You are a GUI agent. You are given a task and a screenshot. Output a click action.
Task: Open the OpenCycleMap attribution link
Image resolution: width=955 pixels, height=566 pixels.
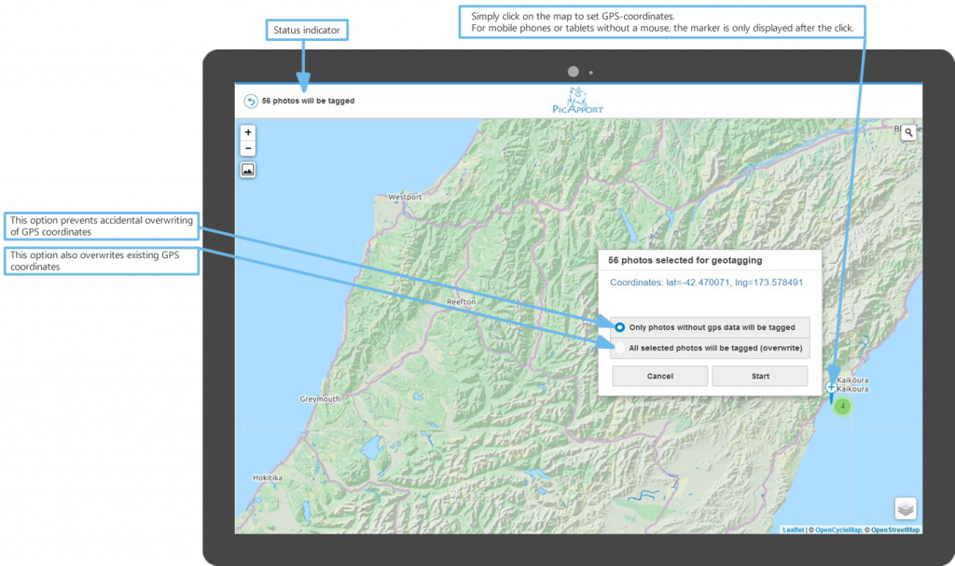(x=837, y=530)
